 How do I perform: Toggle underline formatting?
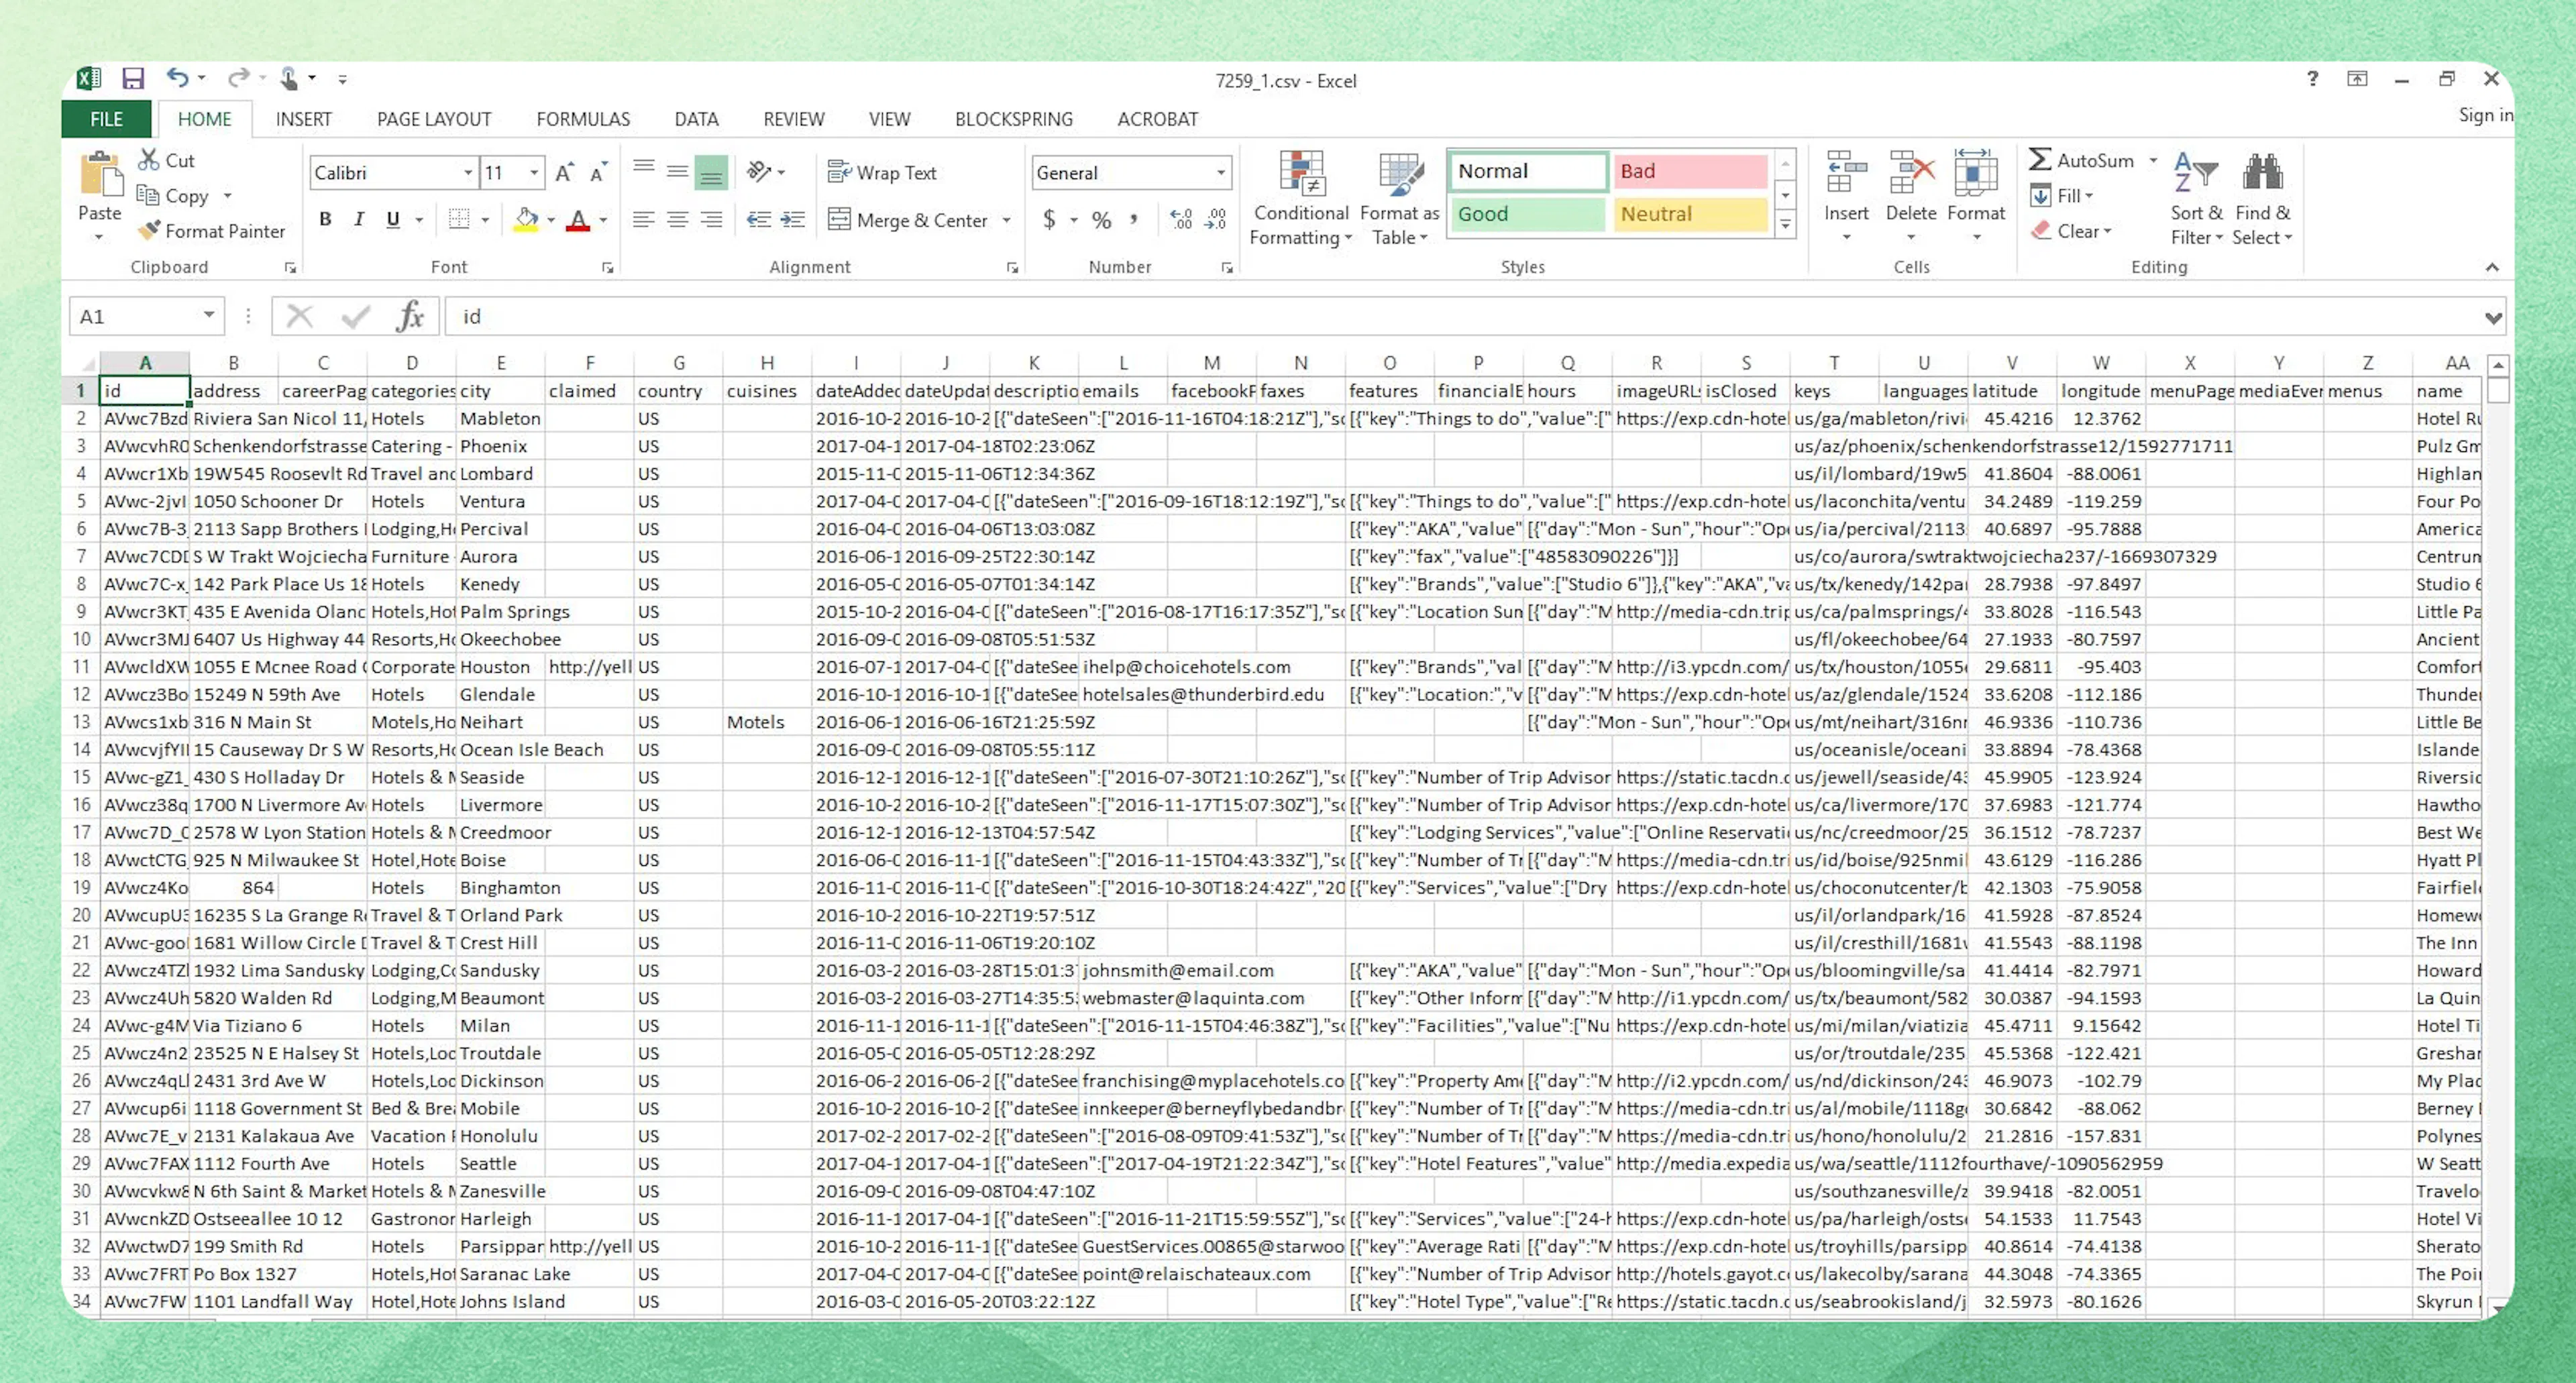[x=392, y=219]
